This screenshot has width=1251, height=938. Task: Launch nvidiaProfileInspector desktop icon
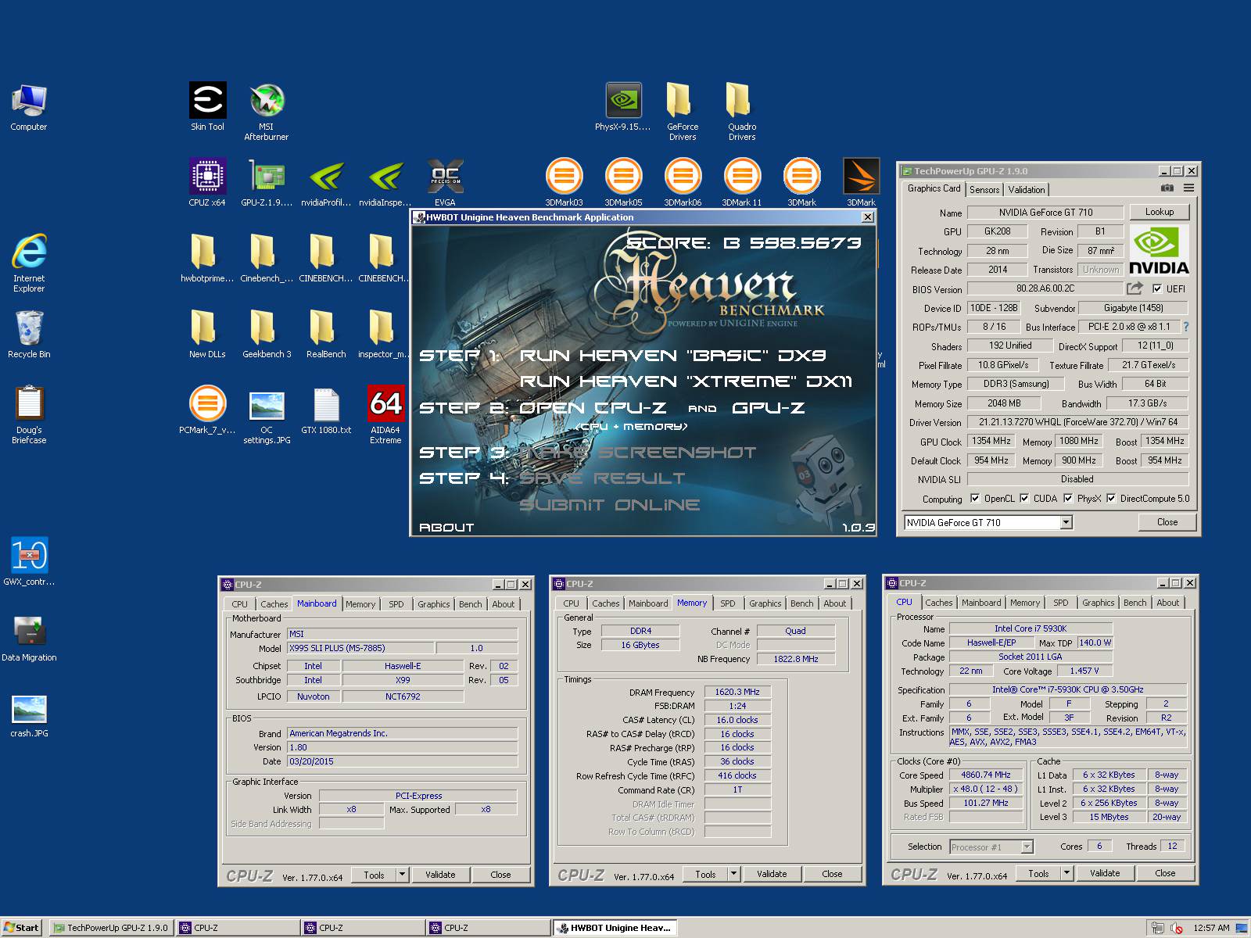(x=326, y=182)
